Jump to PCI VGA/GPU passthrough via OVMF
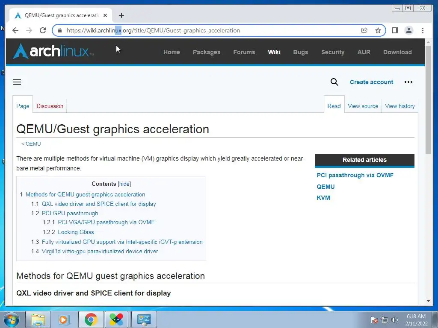The height and width of the screenshot is (328, 438). pos(106,222)
